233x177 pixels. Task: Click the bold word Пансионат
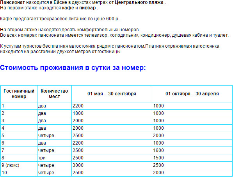point(12,2)
